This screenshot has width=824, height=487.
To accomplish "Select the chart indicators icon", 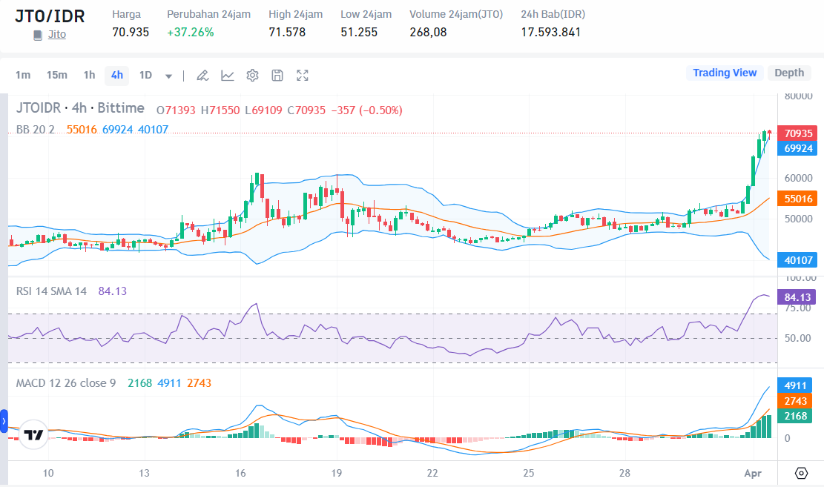I will (227, 75).
